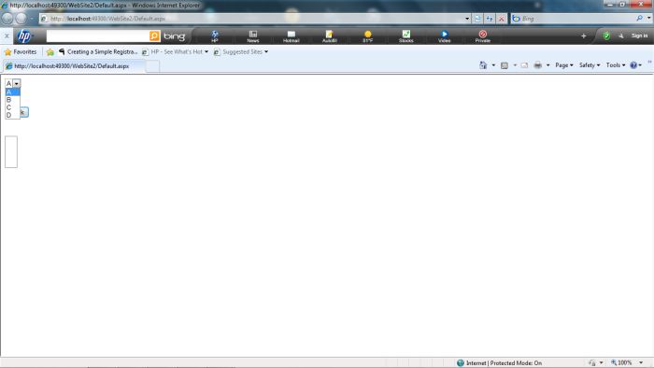Click the Read mail icon
Viewport: 654px width, 368px height.
[524, 65]
